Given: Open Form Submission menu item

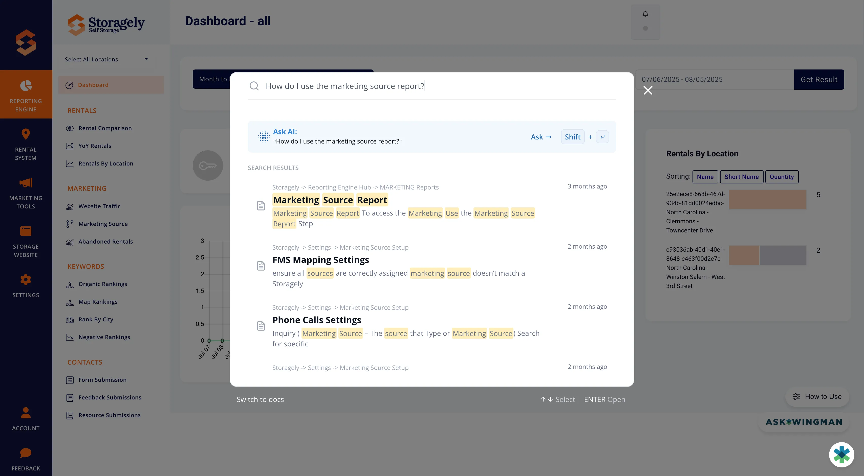Looking at the screenshot, I should [x=102, y=380].
